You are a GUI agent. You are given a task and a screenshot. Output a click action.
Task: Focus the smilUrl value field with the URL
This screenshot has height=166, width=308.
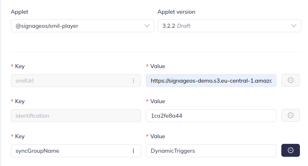(x=211, y=81)
